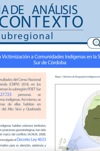Click 'Alto Sinú y Quebrada' text
100x151 pixels.
pyautogui.click(x=24, y=109)
